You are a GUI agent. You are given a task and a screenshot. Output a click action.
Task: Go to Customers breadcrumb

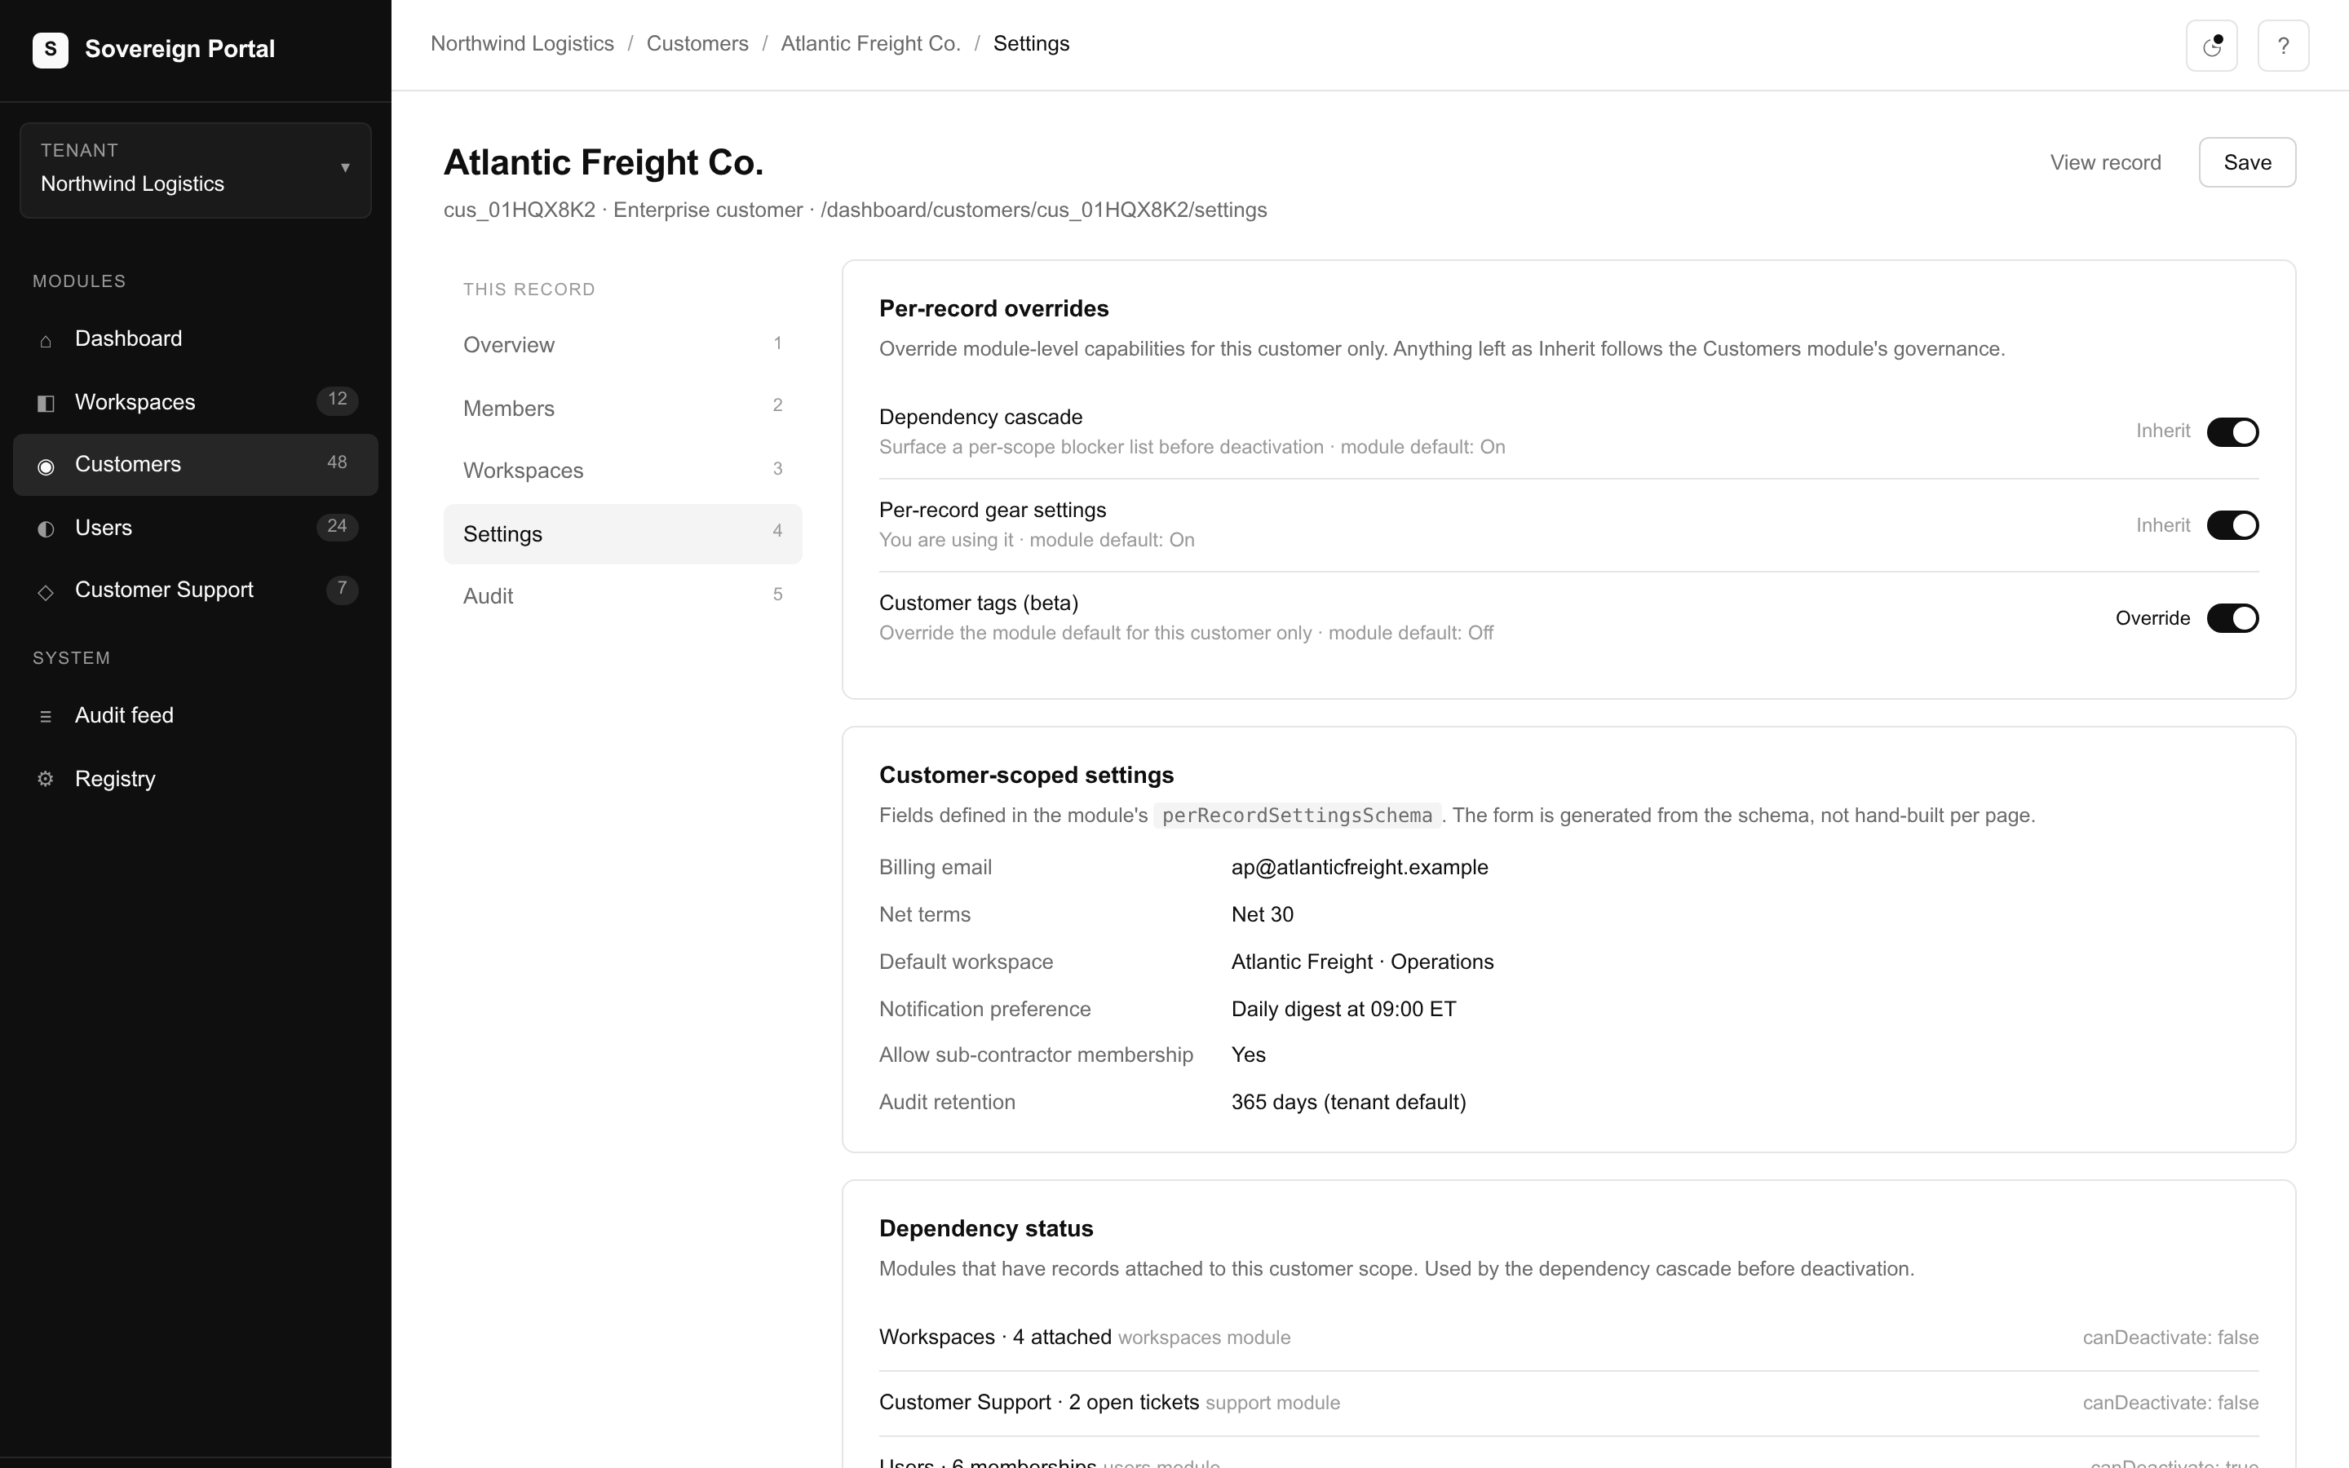click(697, 44)
